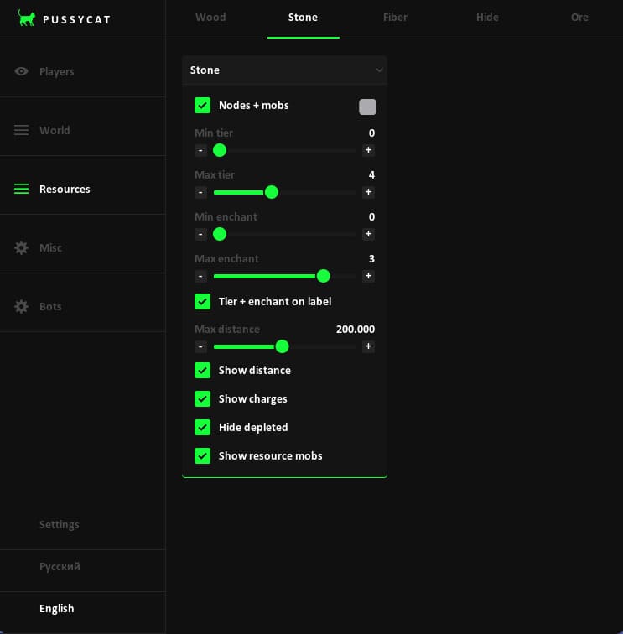This screenshot has width=623, height=634.
Task: Toggle Show resource mobs checkbox
Action: tap(203, 455)
